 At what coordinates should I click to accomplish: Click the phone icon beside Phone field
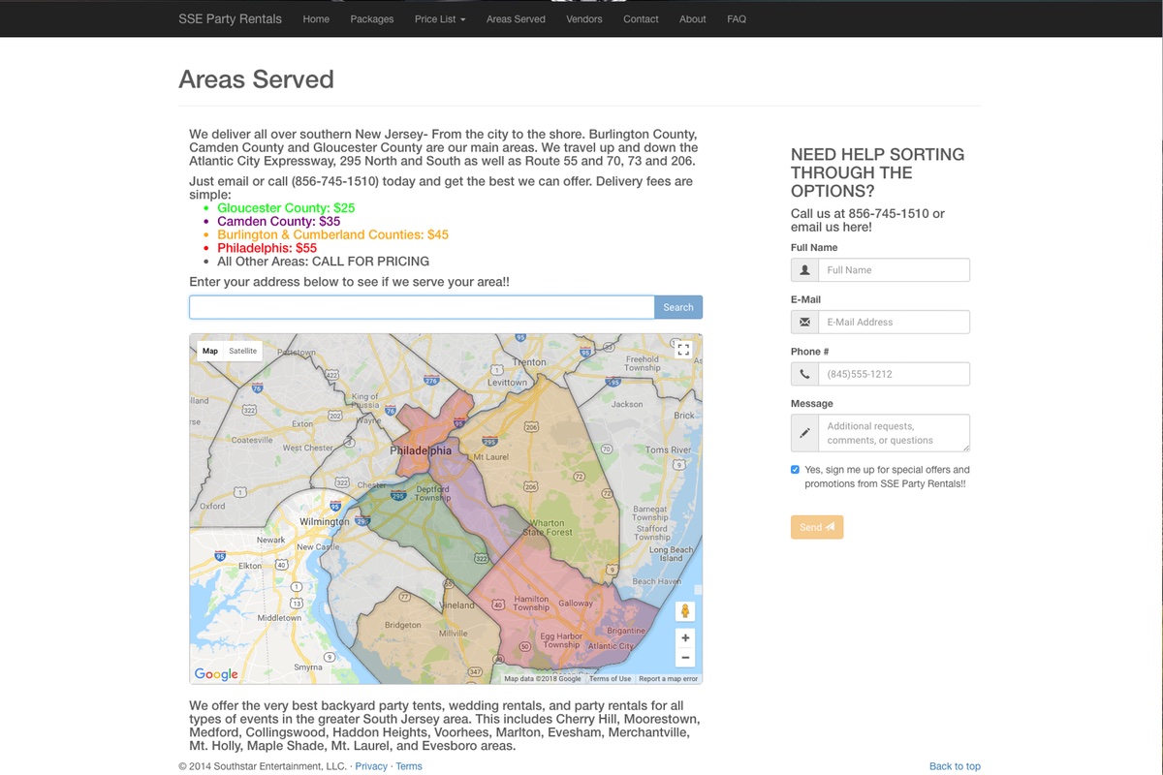pos(804,374)
